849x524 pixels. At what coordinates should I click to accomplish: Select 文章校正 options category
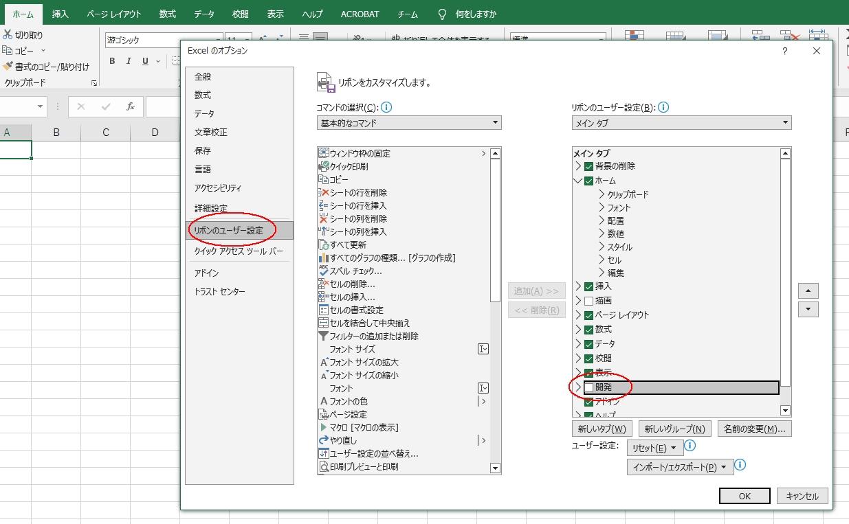tap(239, 132)
